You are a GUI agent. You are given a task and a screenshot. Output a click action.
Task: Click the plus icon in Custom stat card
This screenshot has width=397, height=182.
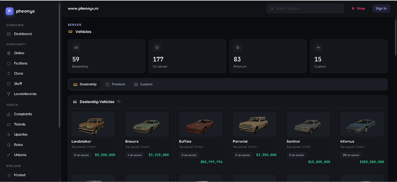point(318,48)
